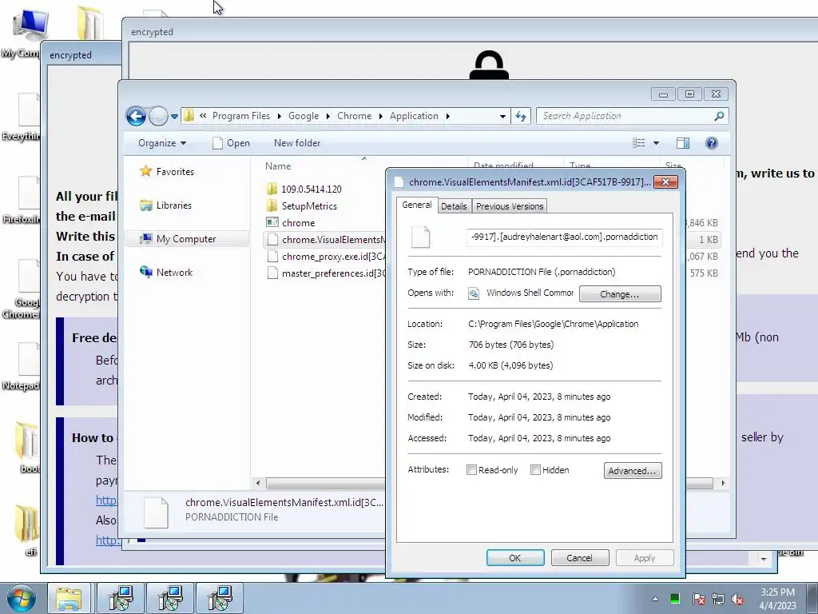818x614 pixels.
Task: Click Cancel in Properties dialog
Action: coord(580,557)
